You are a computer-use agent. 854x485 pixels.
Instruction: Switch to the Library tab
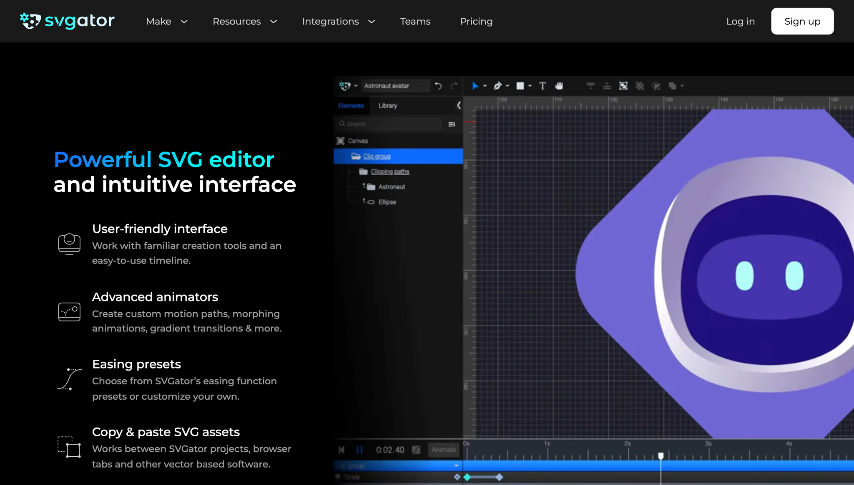pos(388,106)
